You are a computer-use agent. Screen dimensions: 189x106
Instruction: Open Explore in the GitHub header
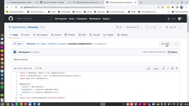tap(106, 19)
